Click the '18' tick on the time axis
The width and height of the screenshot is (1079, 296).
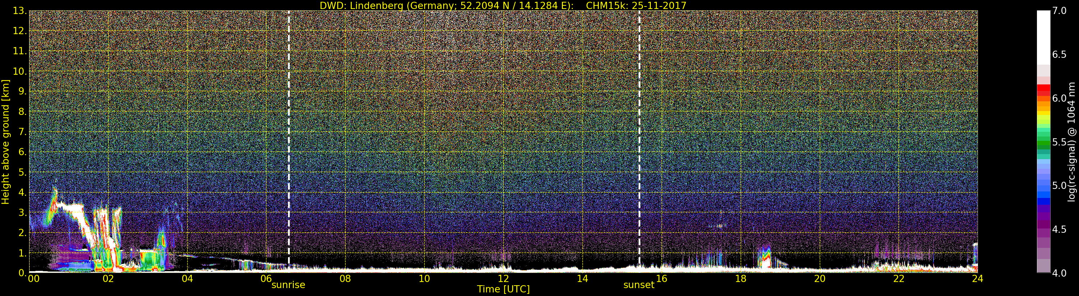click(x=741, y=278)
